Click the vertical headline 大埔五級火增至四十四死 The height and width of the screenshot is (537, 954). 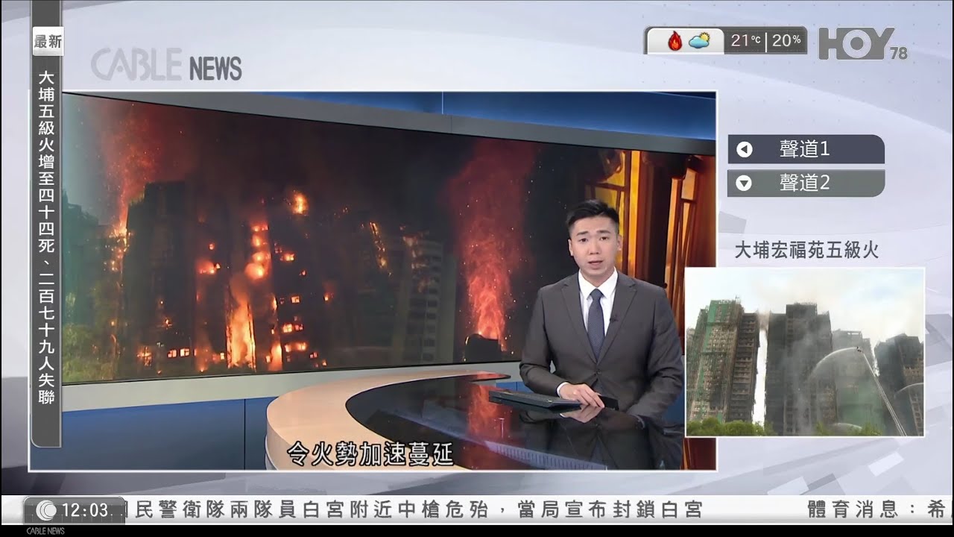(46, 160)
